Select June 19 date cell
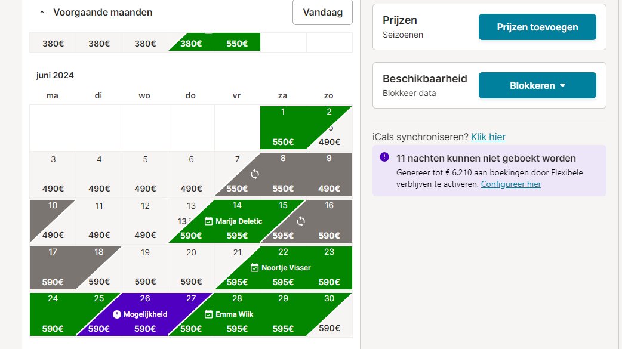Screen dimensions: 622x349 pyautogui.click(x=145, y=267)
